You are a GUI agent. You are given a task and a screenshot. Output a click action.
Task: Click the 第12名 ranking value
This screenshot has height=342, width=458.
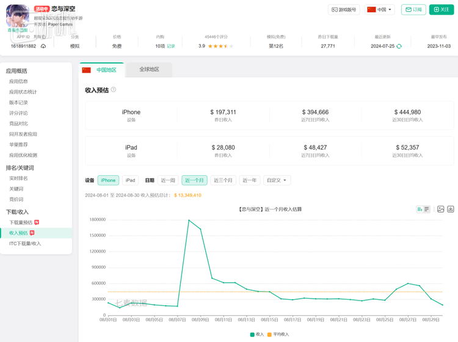pos(276,46)
